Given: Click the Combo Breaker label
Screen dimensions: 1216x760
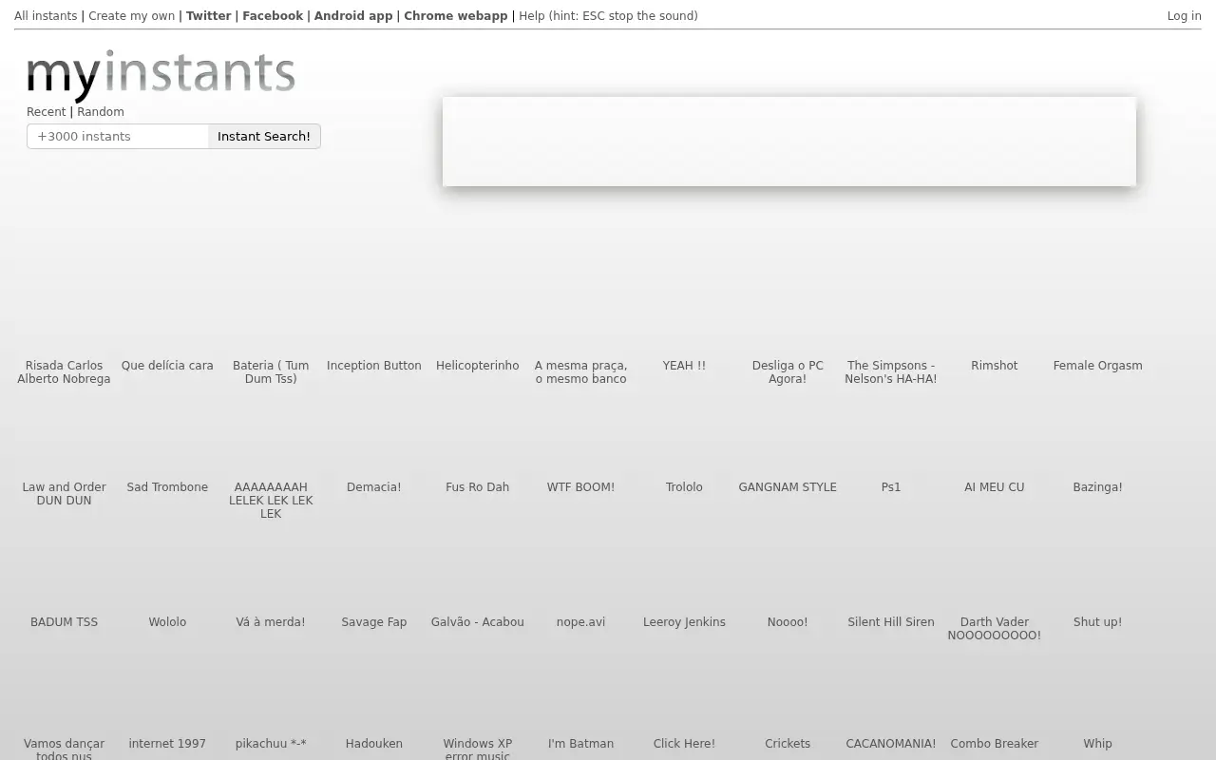Looking at the screenshot, I should 995,744.
